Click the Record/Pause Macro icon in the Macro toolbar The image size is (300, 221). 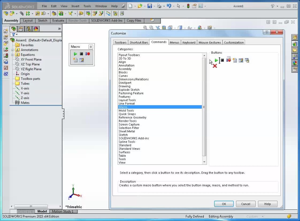pyautogui.click(x=87, y=54)
